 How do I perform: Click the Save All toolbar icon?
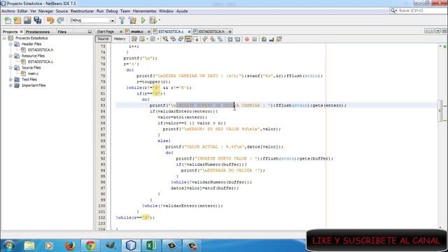click(37, 20)
